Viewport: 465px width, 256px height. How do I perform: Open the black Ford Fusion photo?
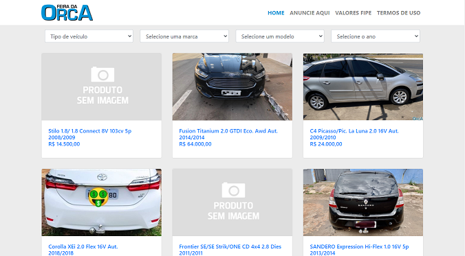click(x=232, y=86)
